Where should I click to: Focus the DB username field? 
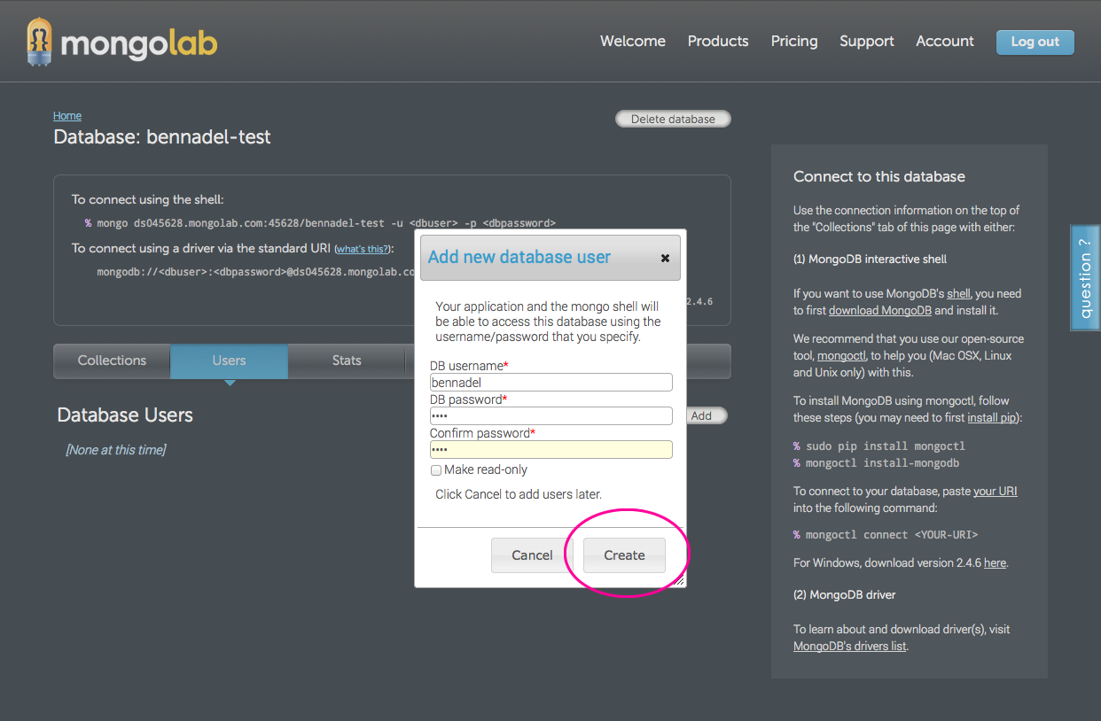coord(550,383)
